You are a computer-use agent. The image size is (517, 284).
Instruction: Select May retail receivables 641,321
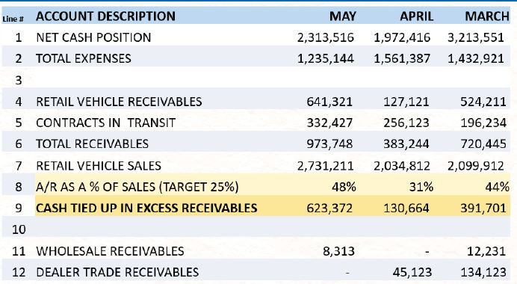pos(329,102)
